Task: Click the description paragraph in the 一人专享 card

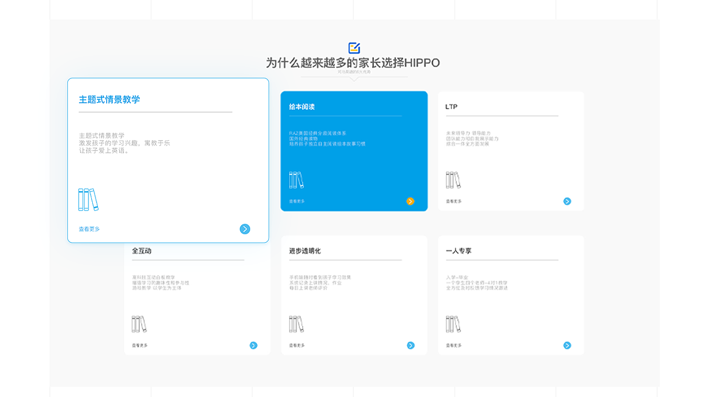Action: [x=477, y=282]
